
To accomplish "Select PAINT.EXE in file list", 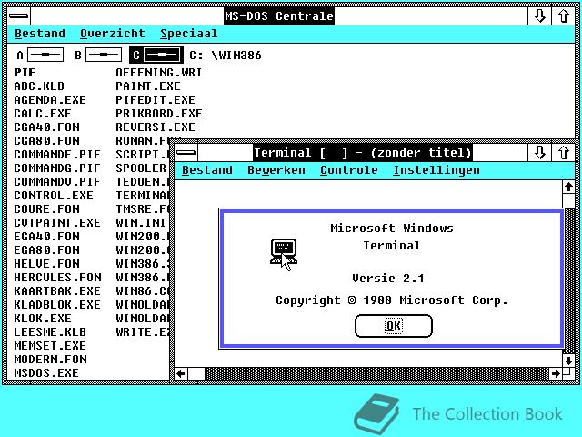I will 148,86.
